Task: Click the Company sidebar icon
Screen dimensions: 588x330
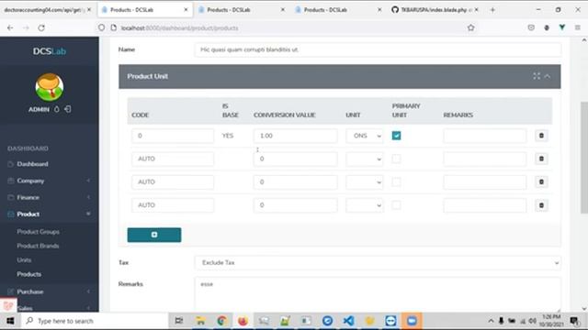Action: click(10, 181)
